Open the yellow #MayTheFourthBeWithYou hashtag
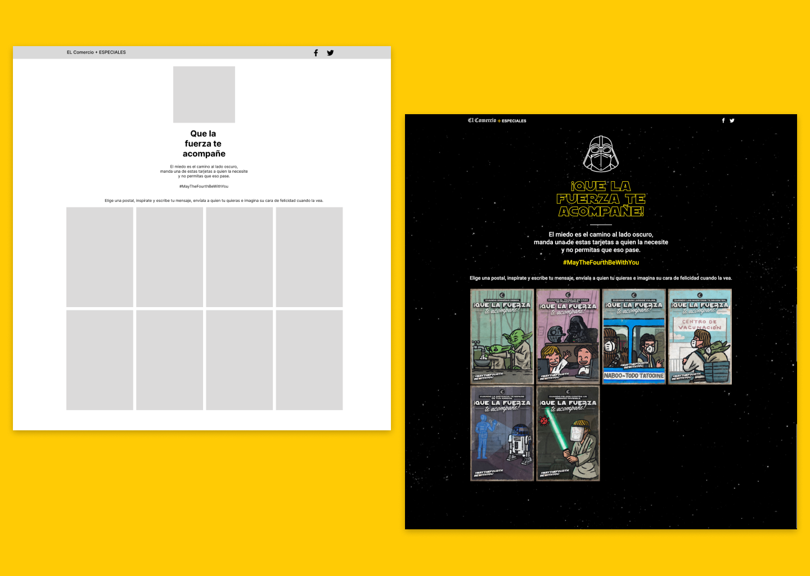This screenshot has height=576, width=810. coord(601,263)
